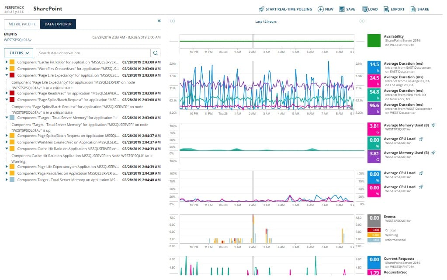Click rocket icon beside first Average Memory Used
The height and width of the screenshot is (280, 447).
click(x=433, y=125)
